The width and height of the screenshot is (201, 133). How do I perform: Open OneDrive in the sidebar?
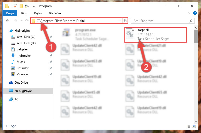[21, 83]
